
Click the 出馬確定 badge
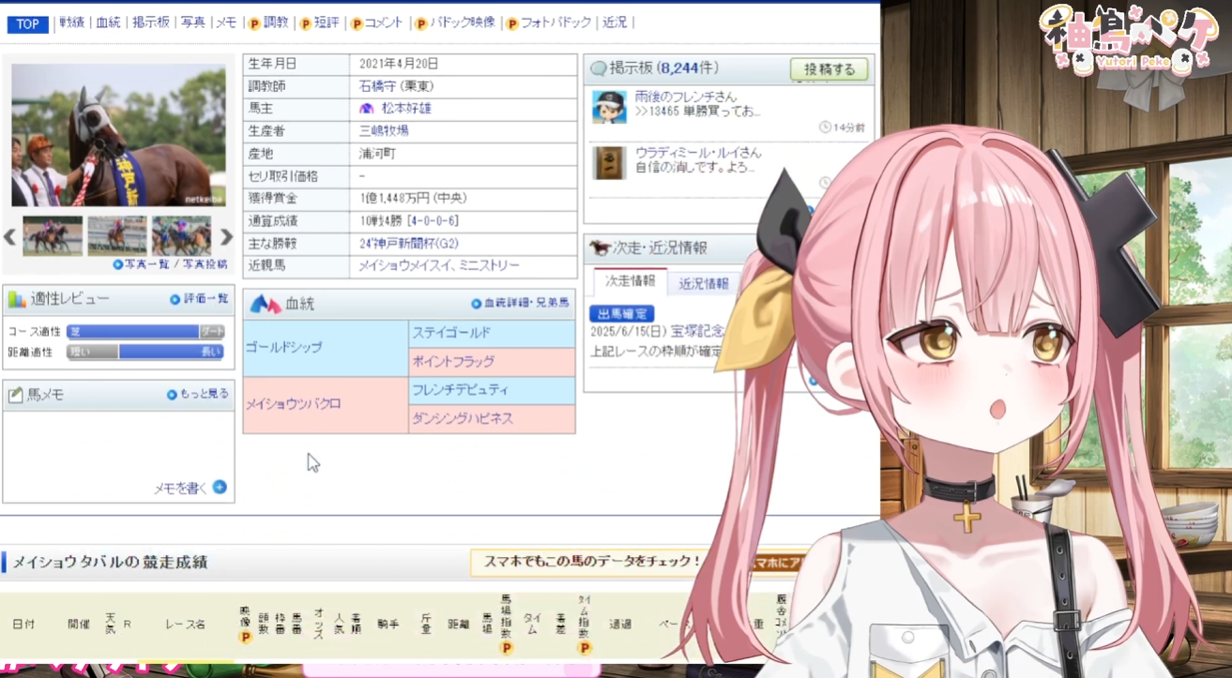(622, 314)
